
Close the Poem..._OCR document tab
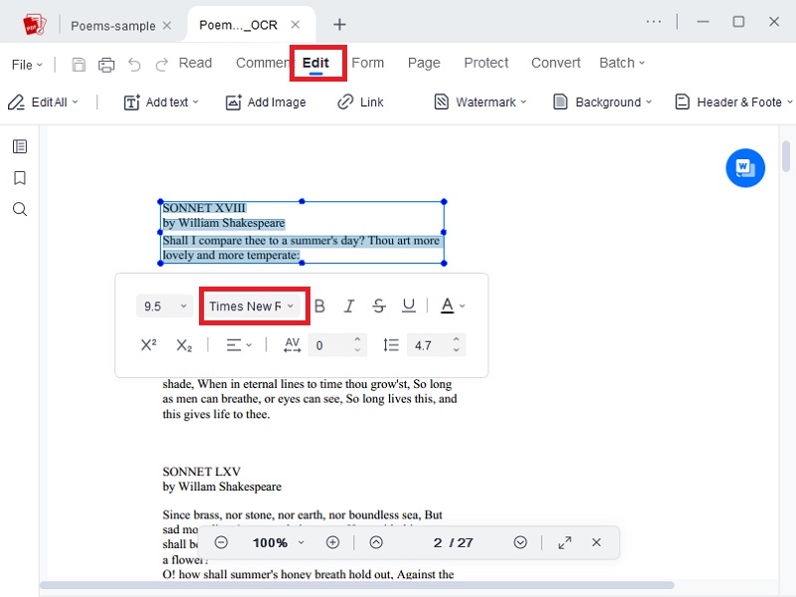(296, 24)
